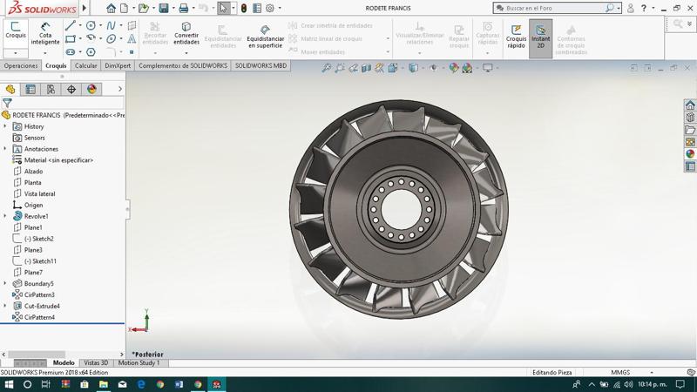Screen dimensions: 697x392
Task: Select the Spline sketch tool
Action: coord(112,26)
